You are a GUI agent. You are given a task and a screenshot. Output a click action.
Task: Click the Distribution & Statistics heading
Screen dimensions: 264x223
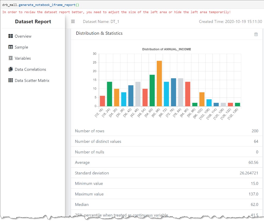(x=99, y=33)
